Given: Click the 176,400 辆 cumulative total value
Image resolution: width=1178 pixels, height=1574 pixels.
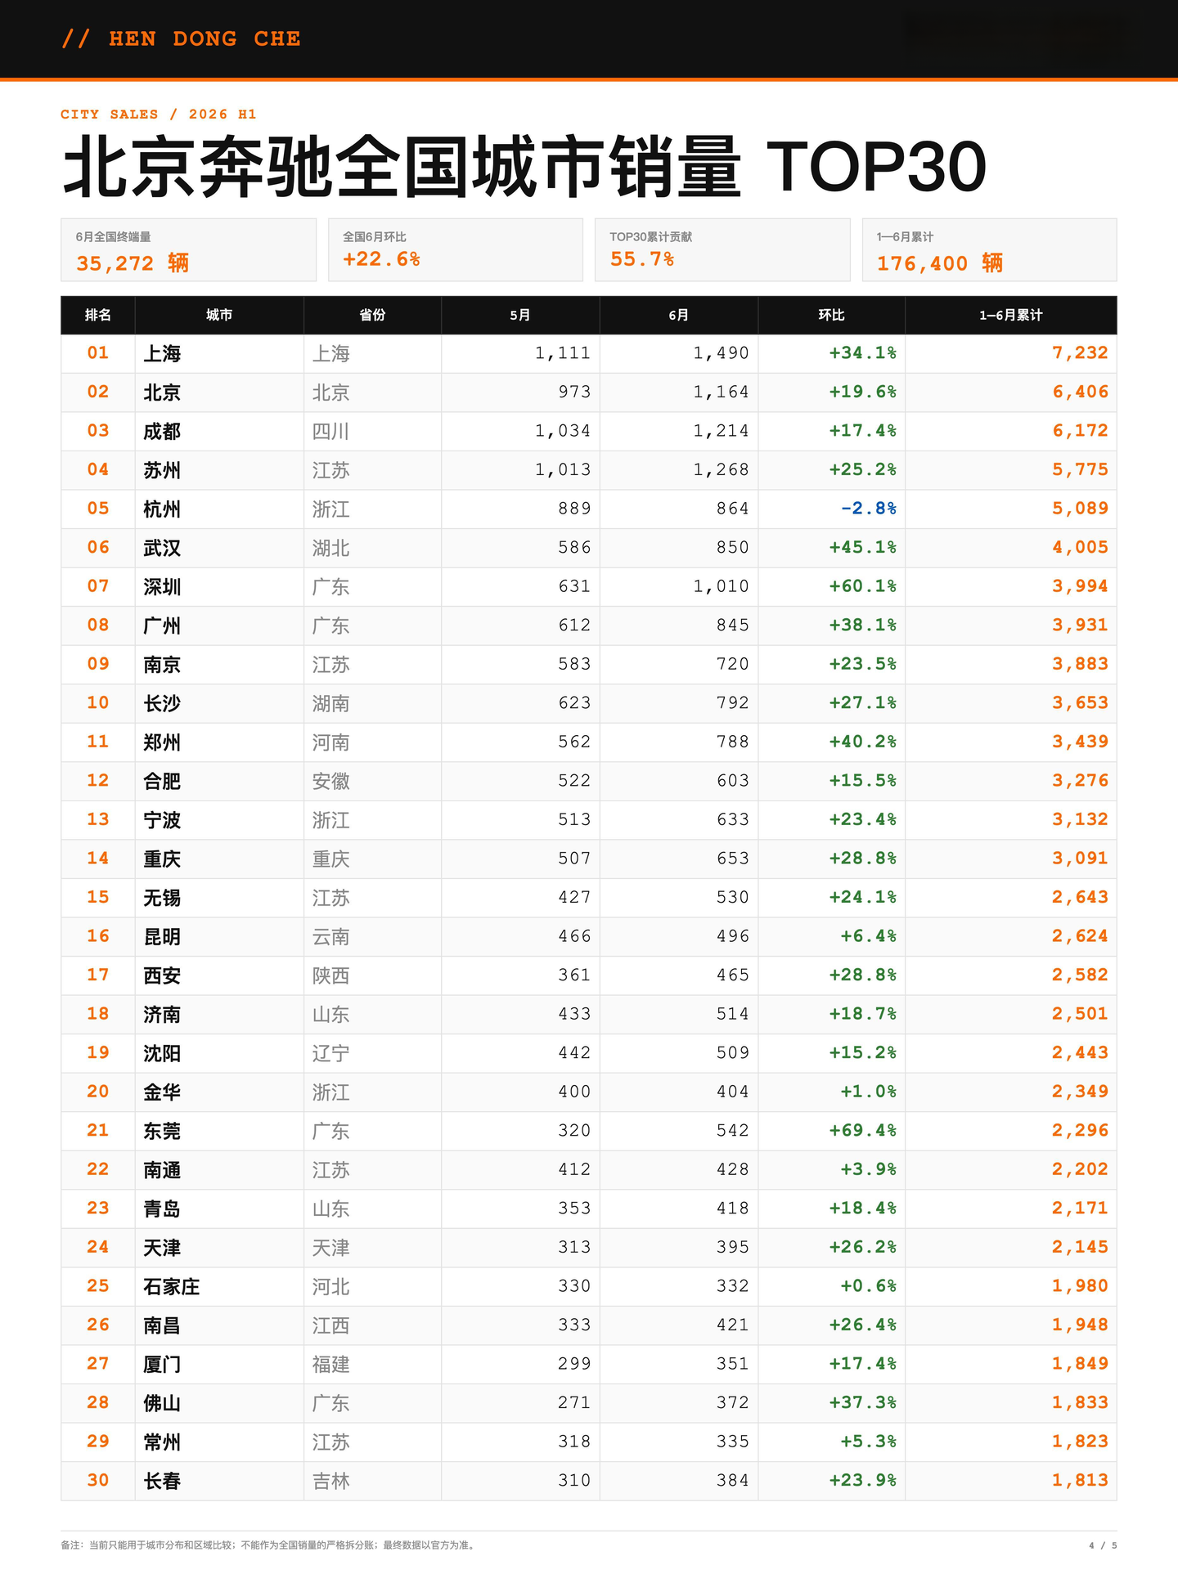Looking at the screenshot, I should point(940,262).
